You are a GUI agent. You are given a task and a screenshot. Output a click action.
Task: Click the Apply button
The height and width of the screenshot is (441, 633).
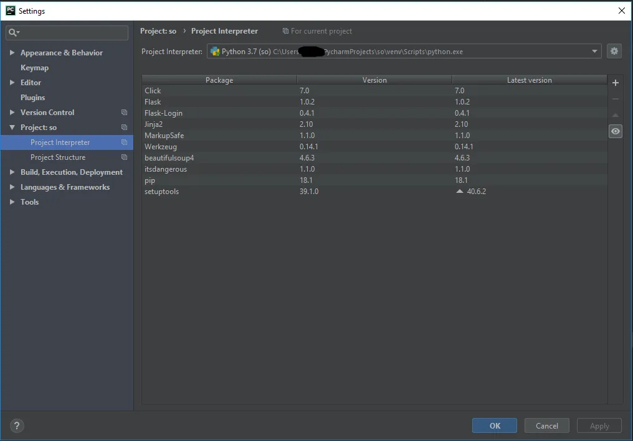599,425
